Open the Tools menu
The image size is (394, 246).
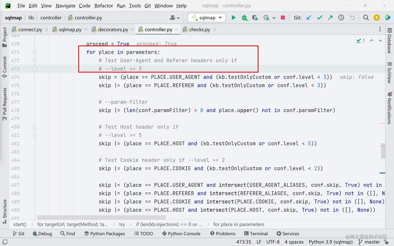pyautogui.click(x=135, y=5)
